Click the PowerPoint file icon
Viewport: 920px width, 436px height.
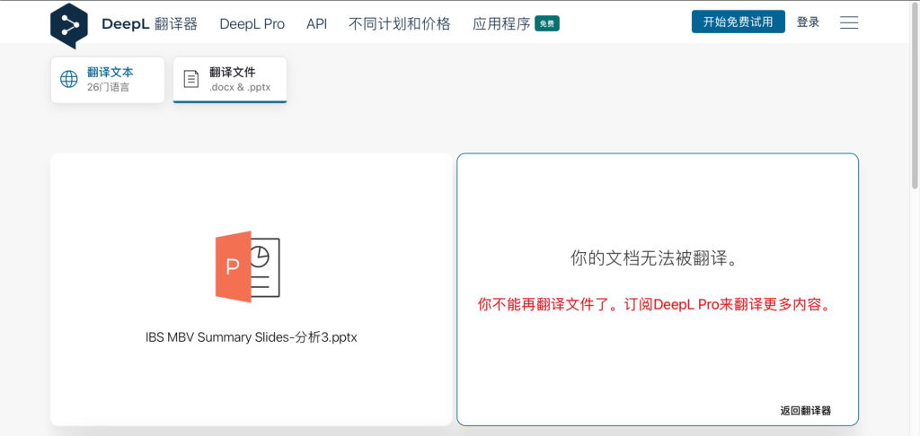pos(248,266)
